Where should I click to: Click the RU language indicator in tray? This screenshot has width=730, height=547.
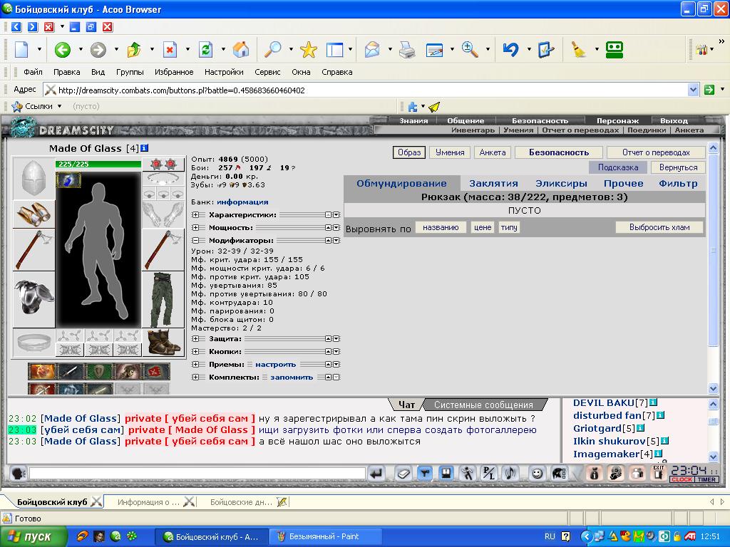pos(550,536)
